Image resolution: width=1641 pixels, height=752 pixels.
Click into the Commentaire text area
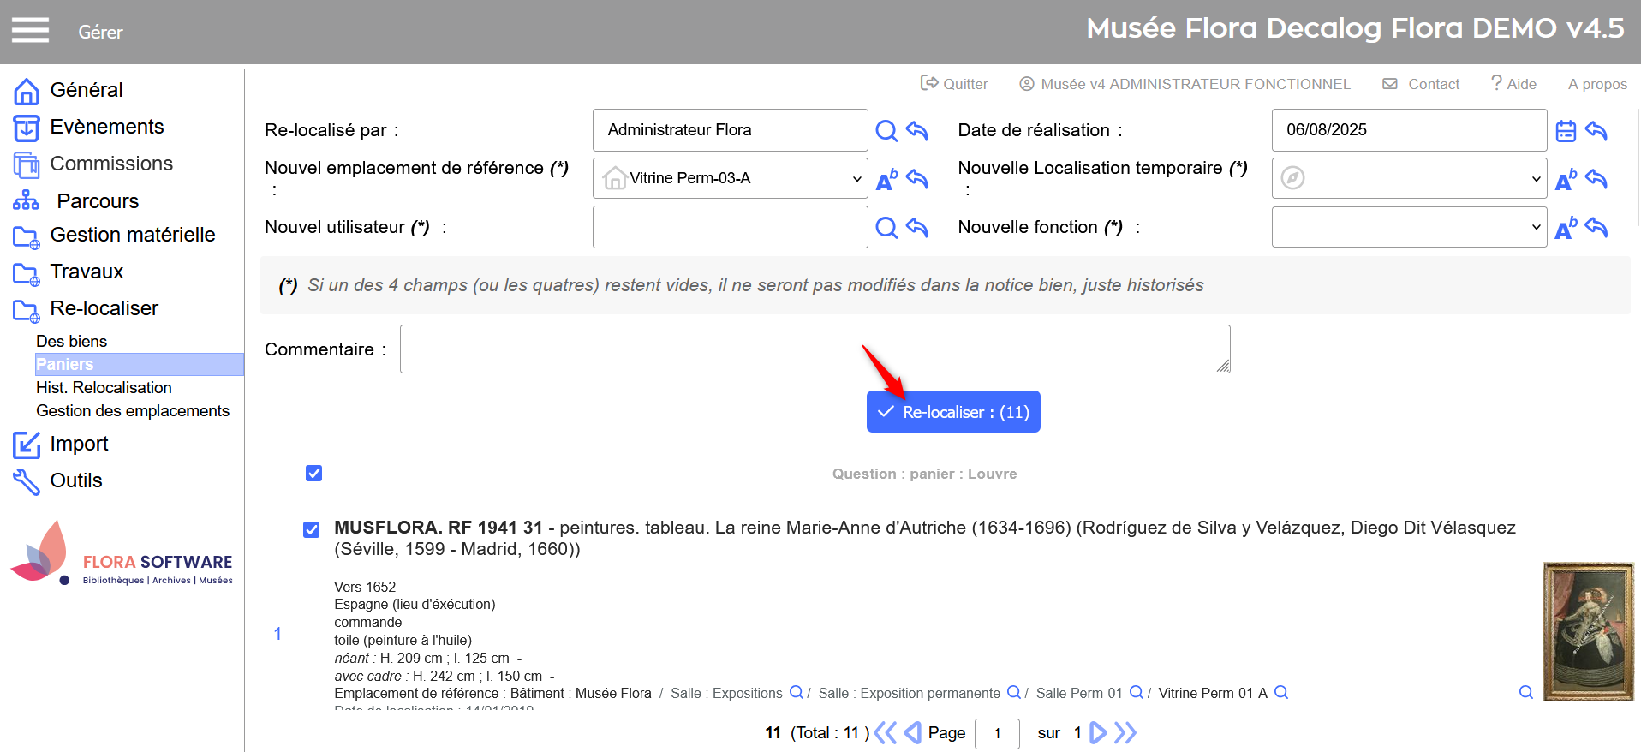(814, 349)
